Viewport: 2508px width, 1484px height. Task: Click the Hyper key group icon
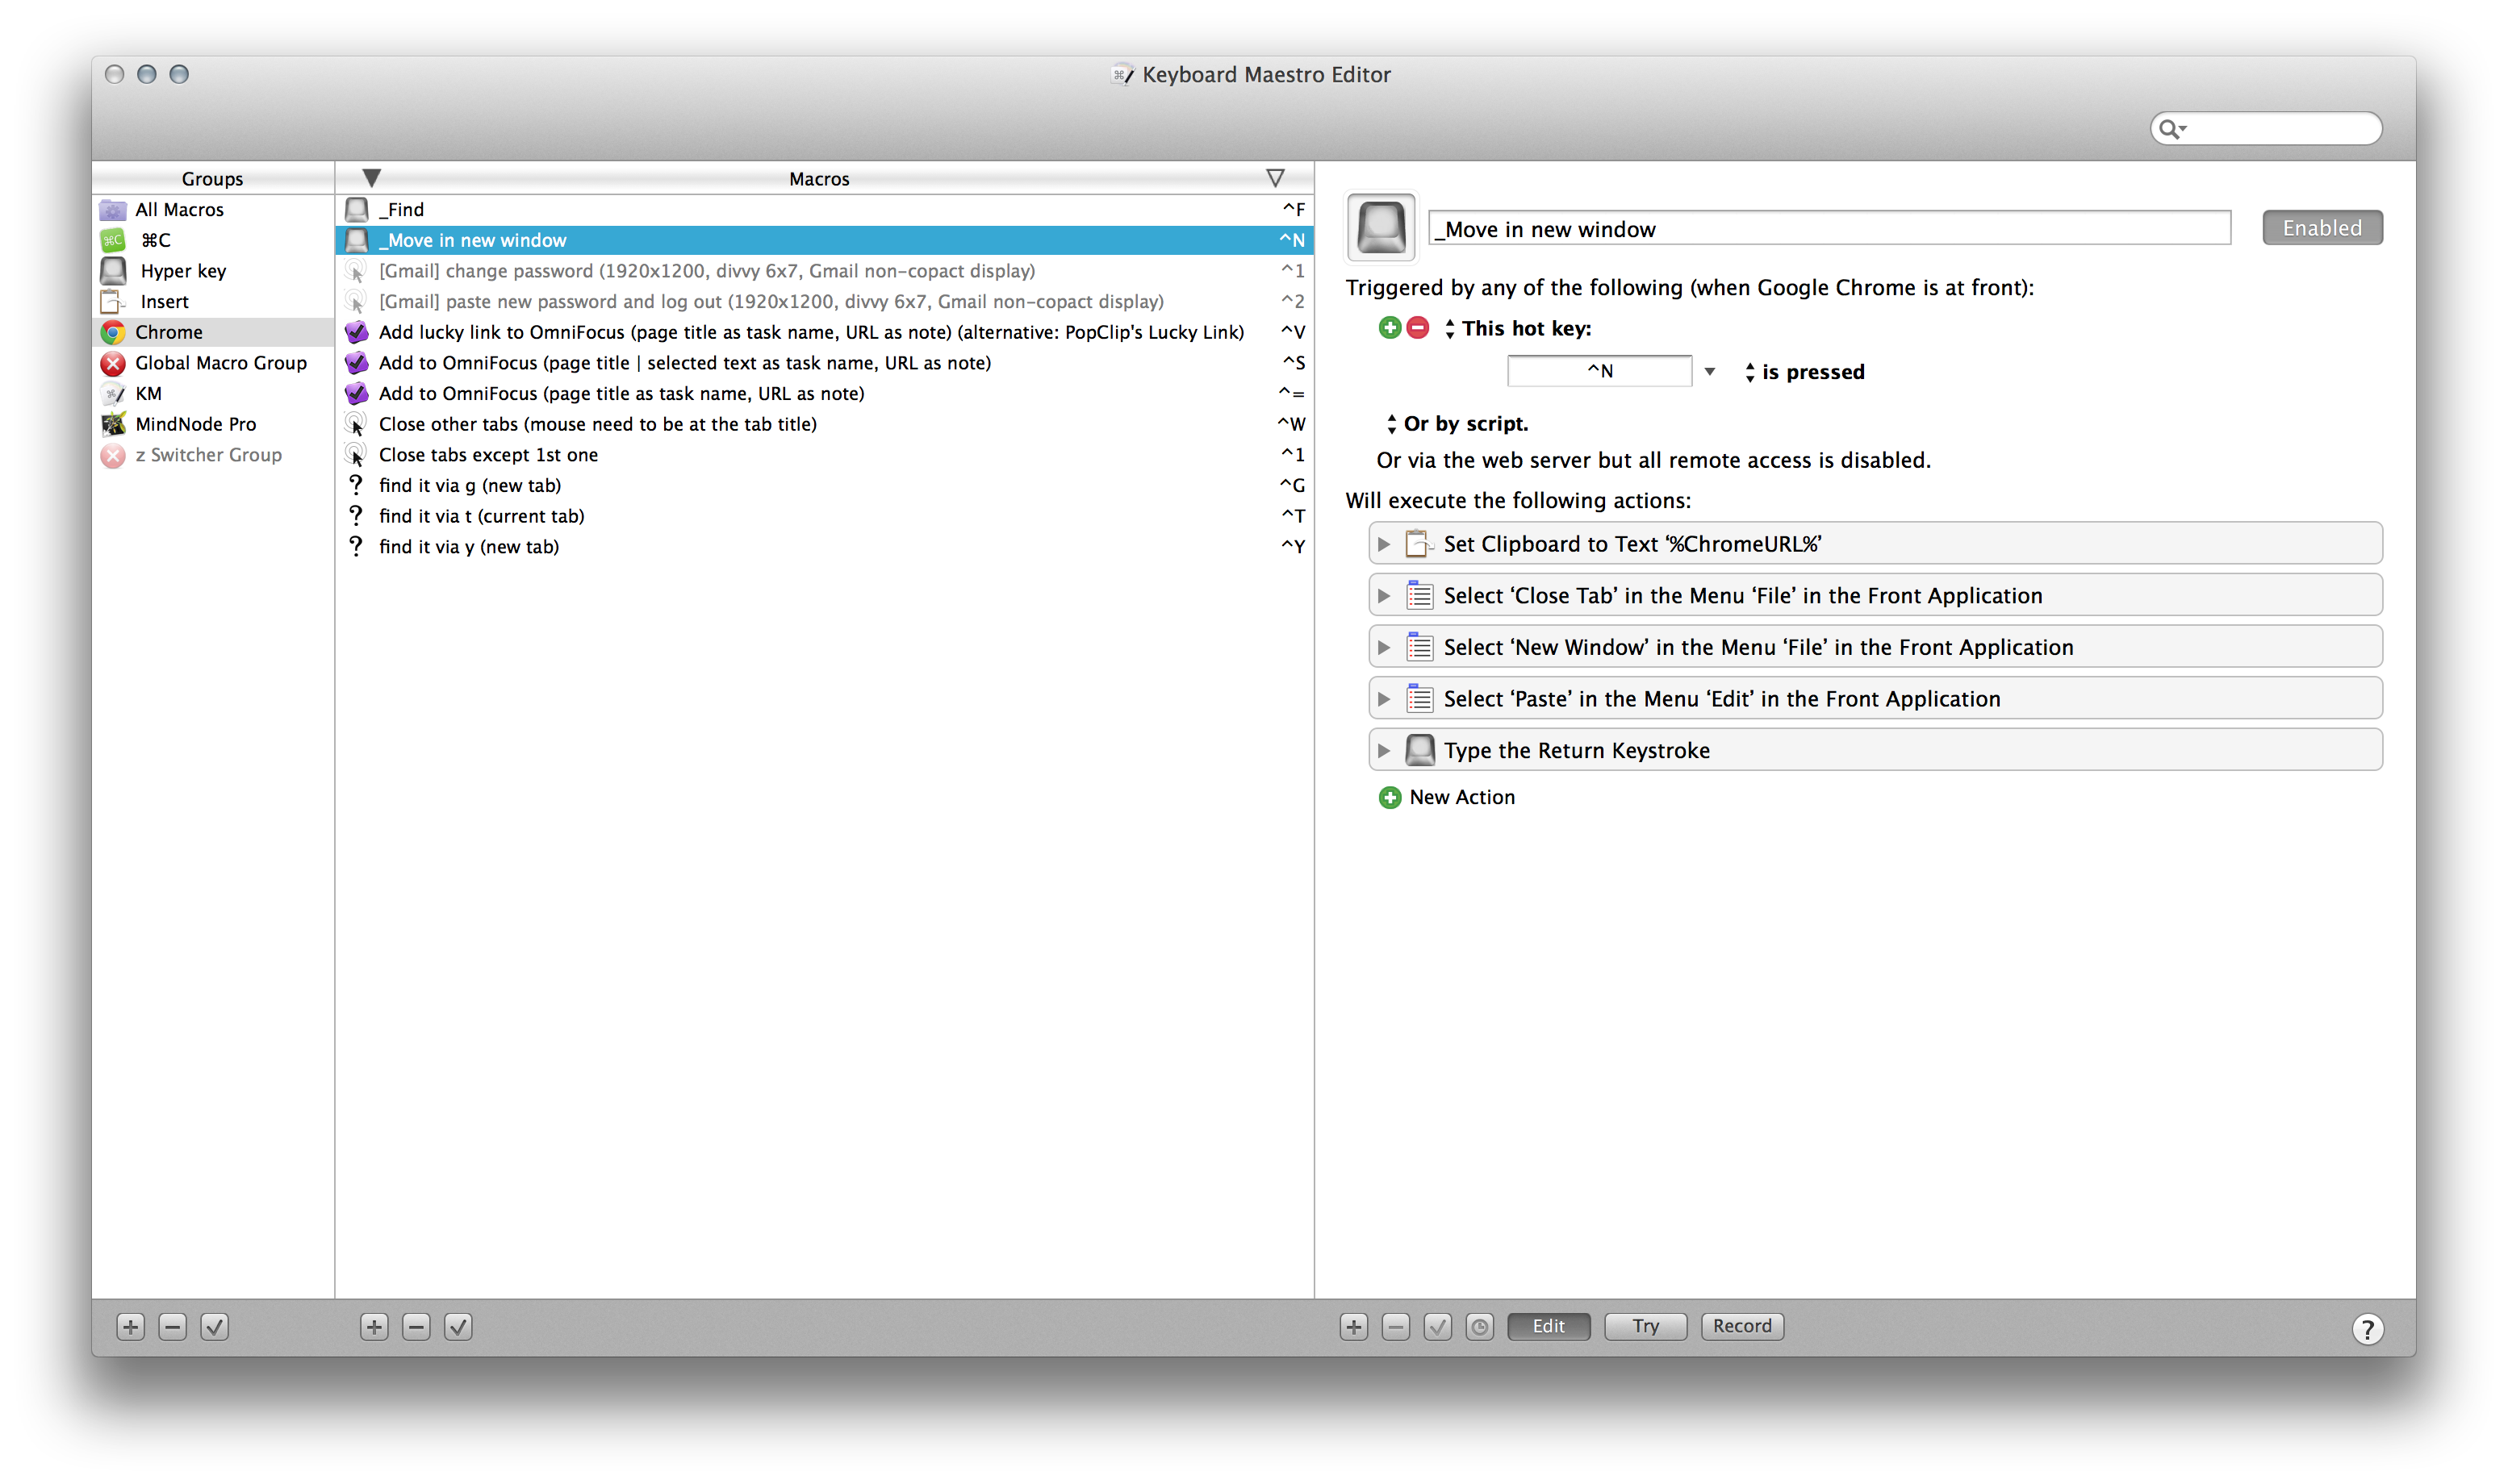pyautogui.click(x=115, y=269)
